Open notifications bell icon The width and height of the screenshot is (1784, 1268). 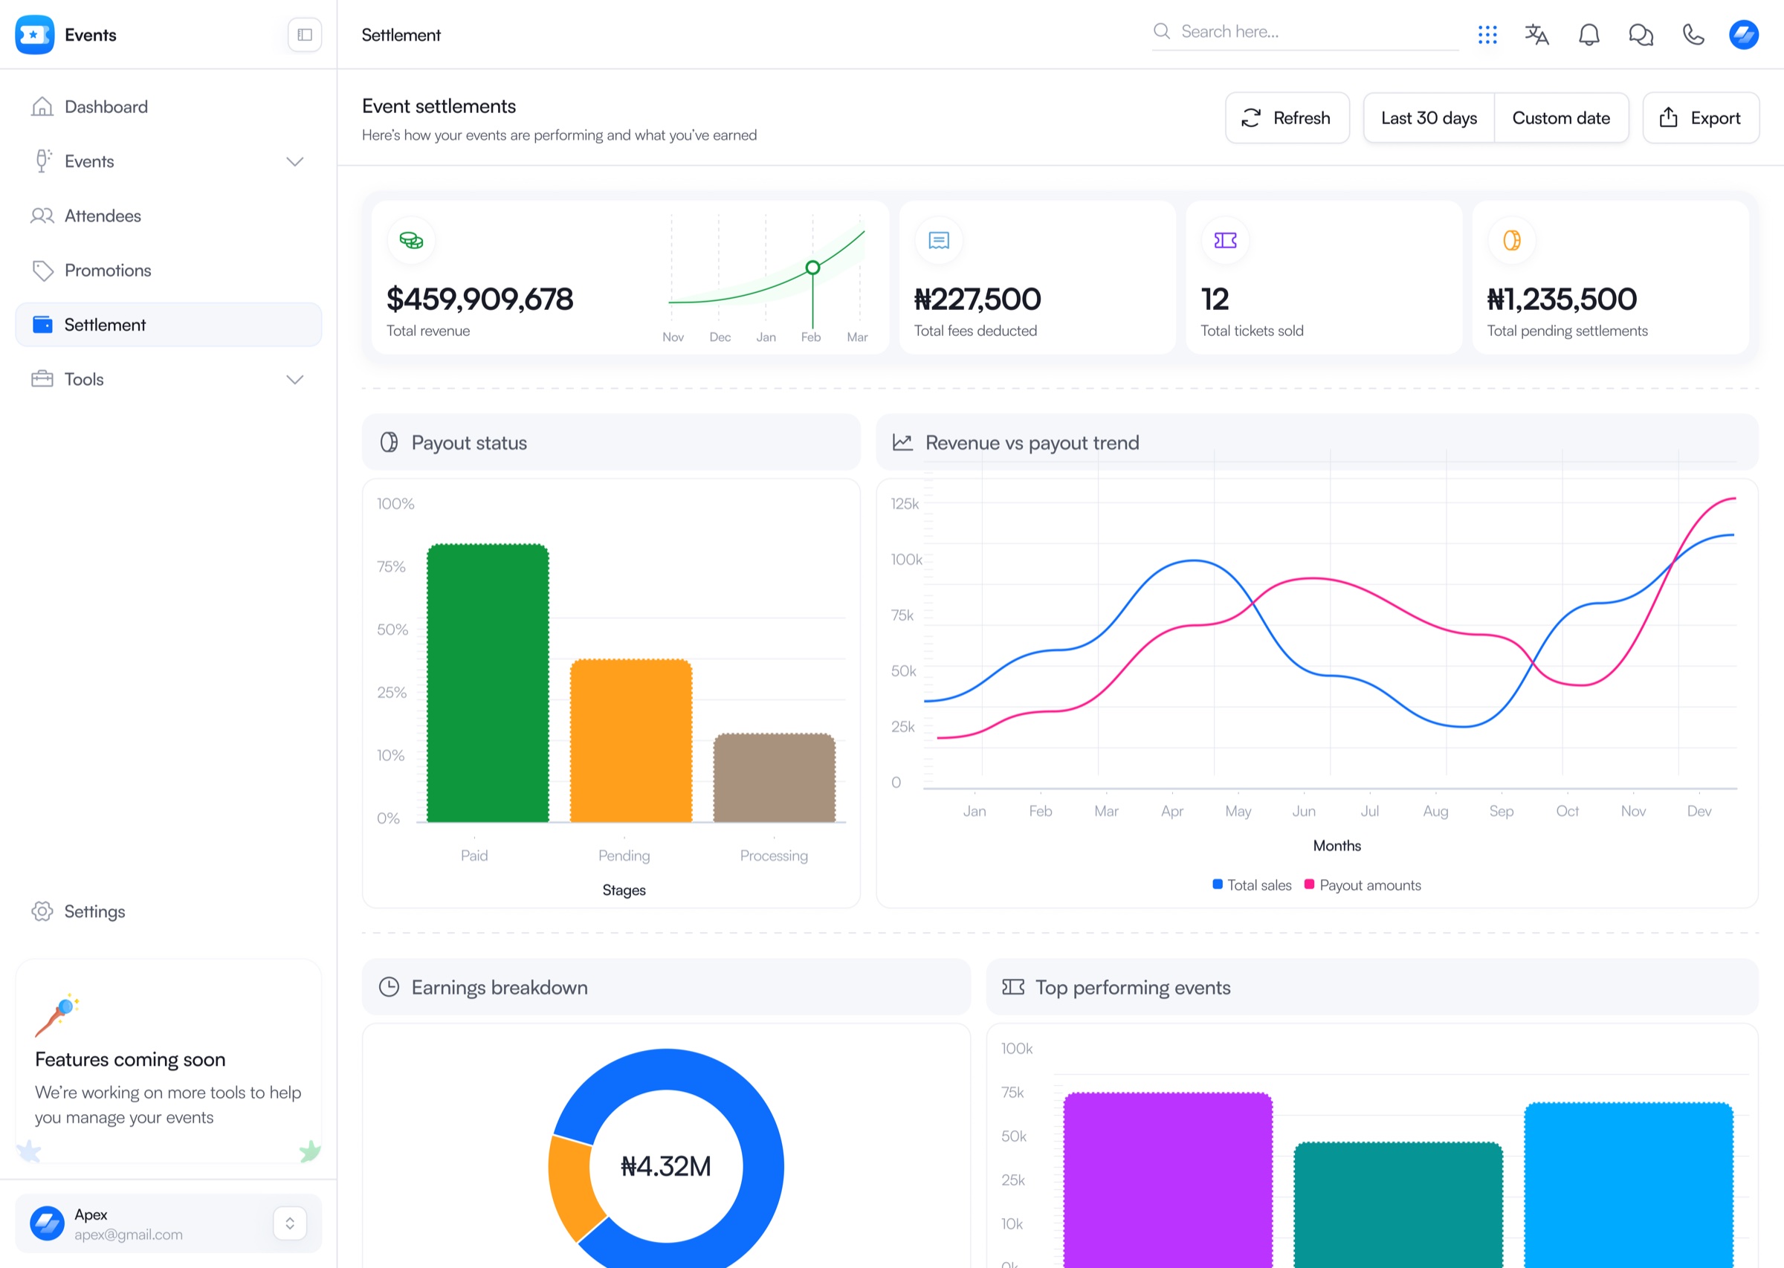(1589, 34)
